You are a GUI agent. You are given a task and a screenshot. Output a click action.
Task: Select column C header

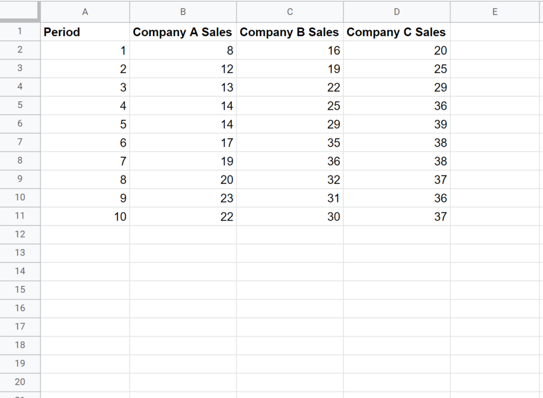pyautogui.click(x=290, y=12)
